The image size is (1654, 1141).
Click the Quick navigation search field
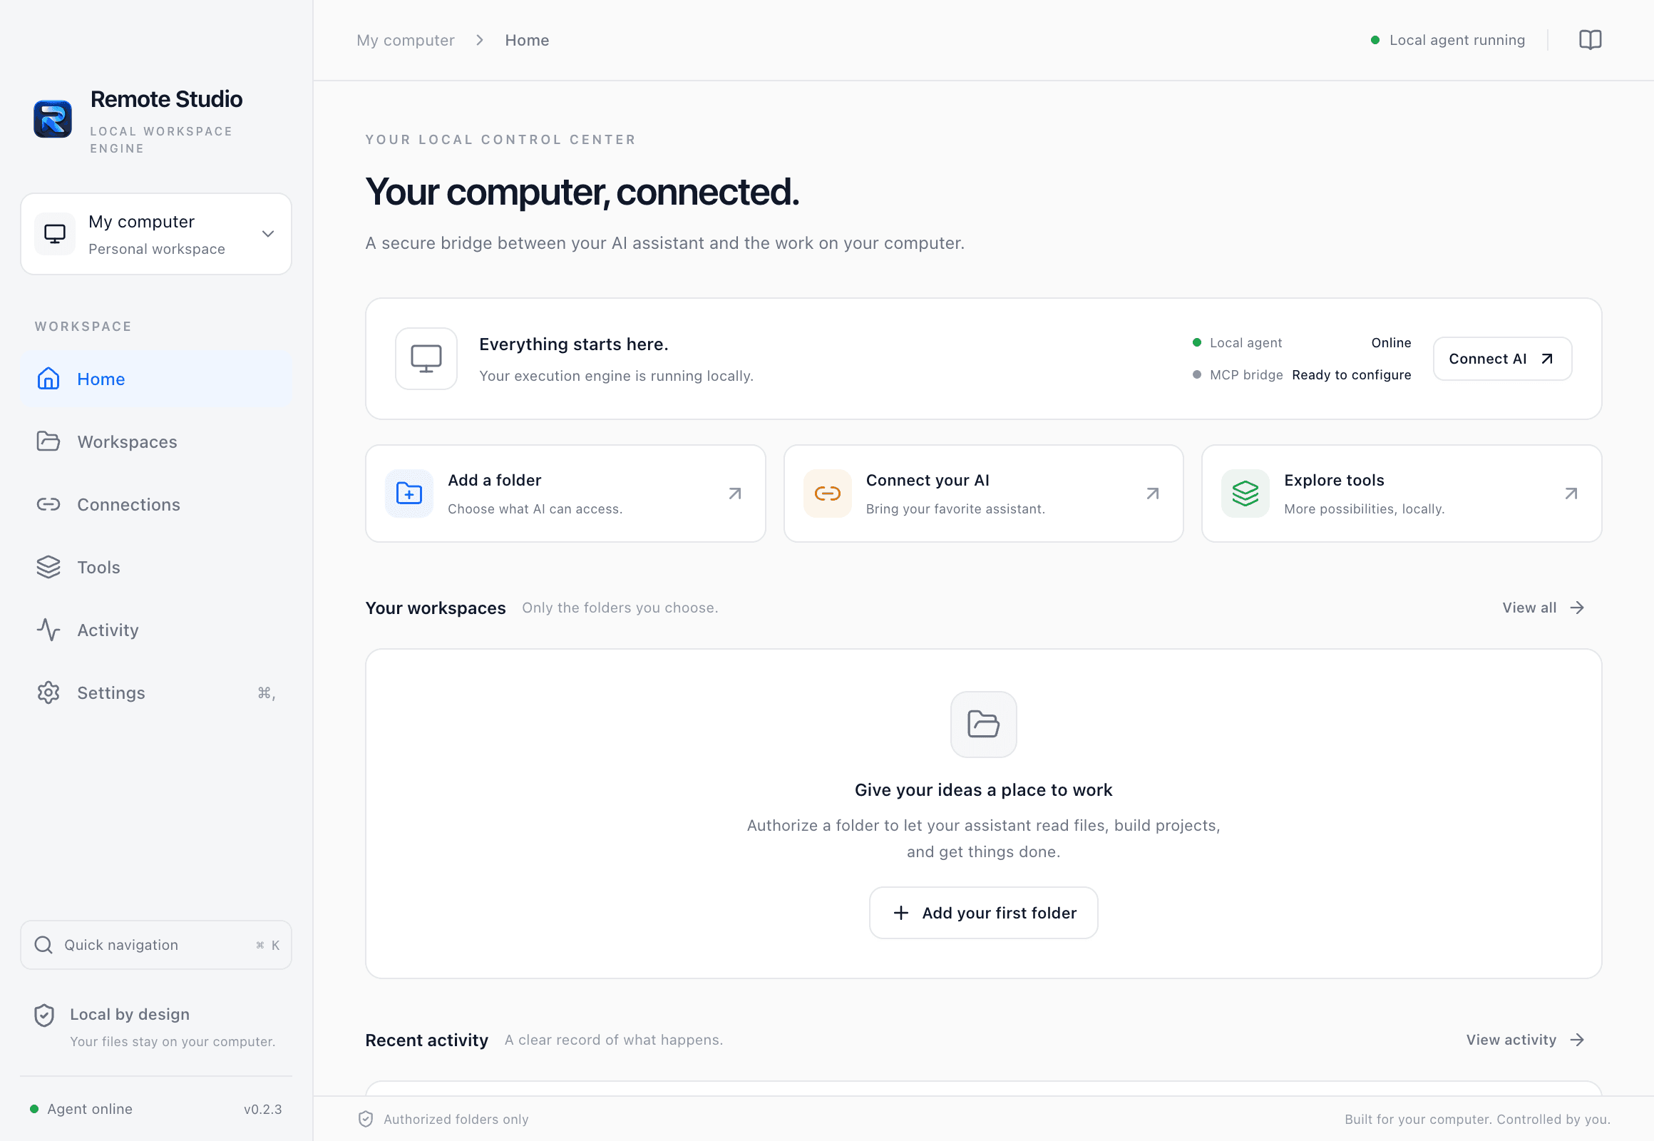click(156, 945)
